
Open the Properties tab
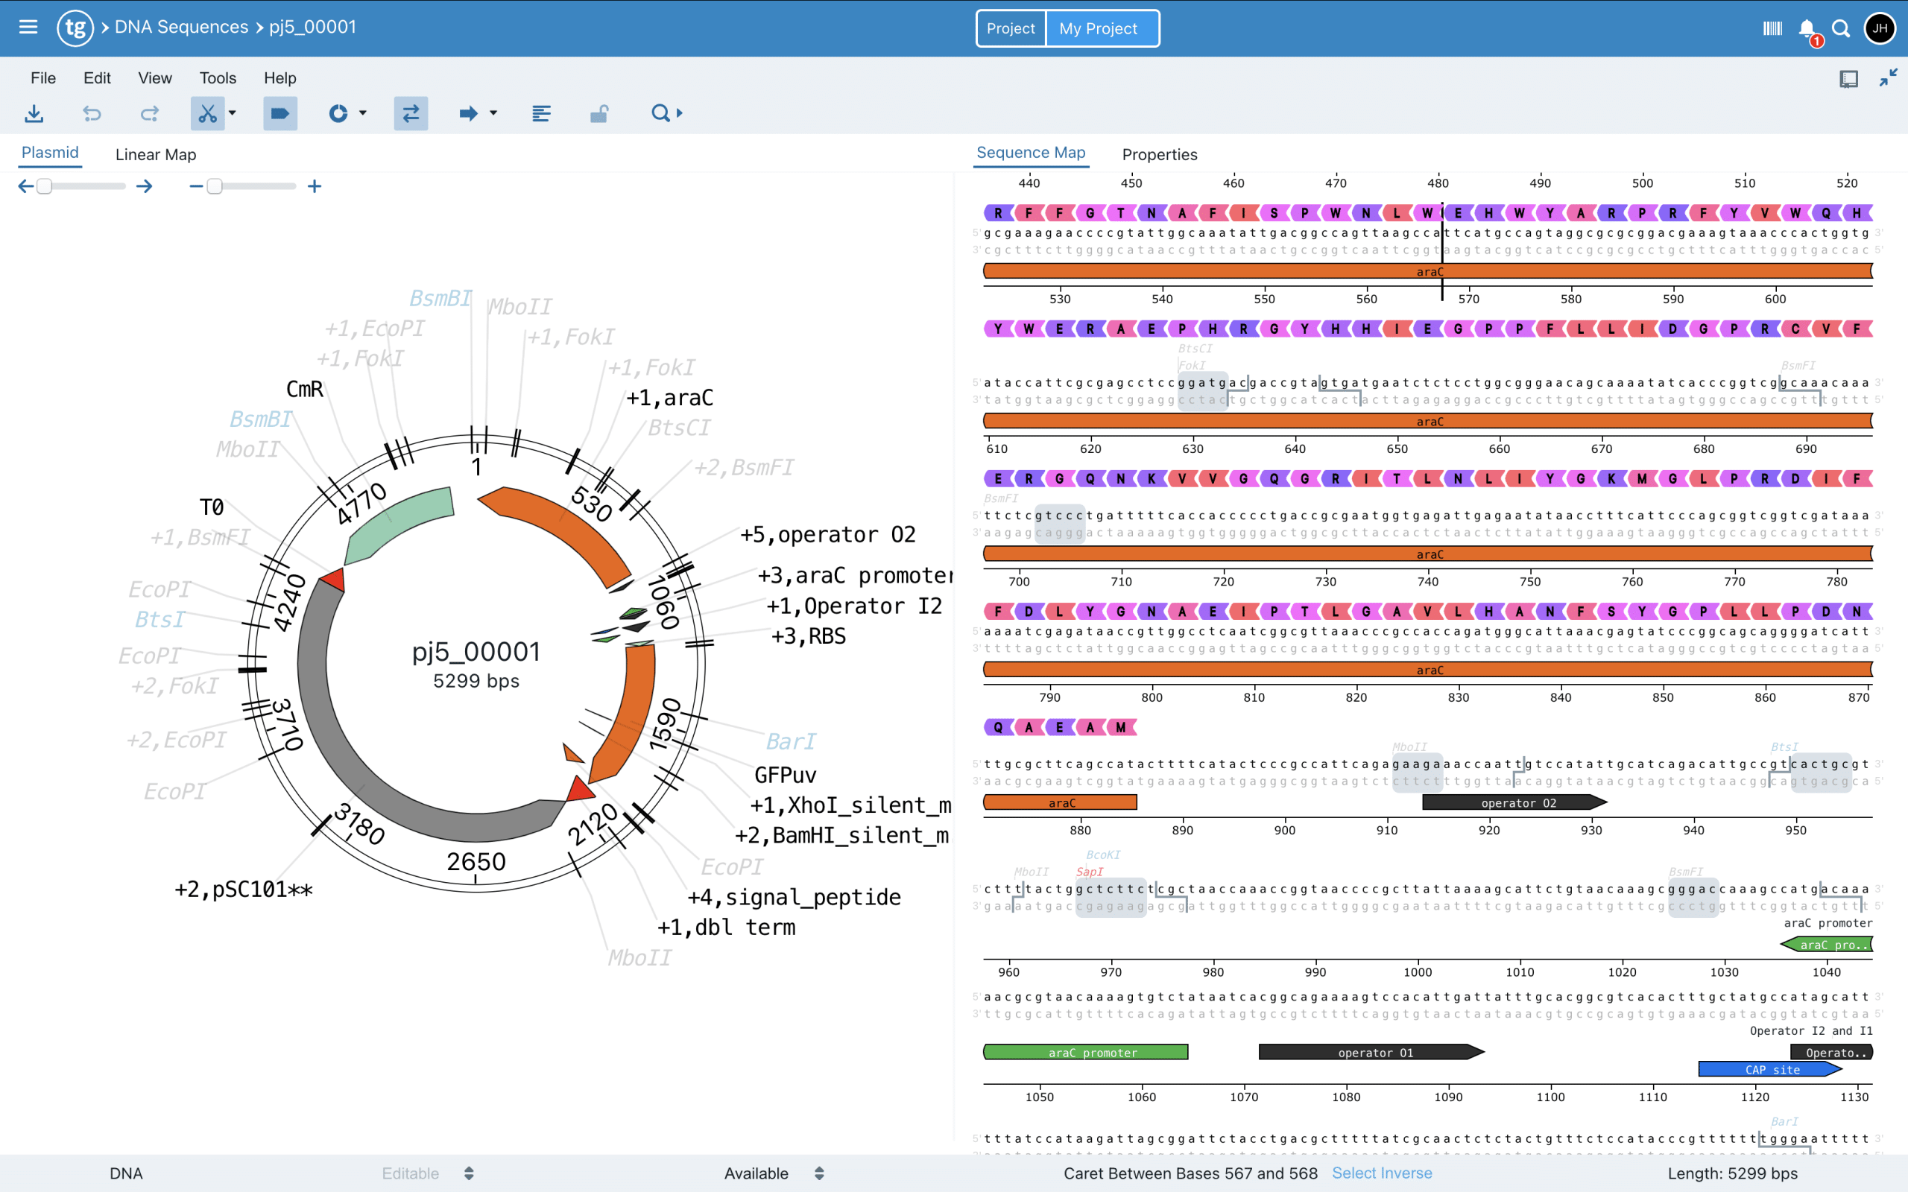tap(1159, 154)
